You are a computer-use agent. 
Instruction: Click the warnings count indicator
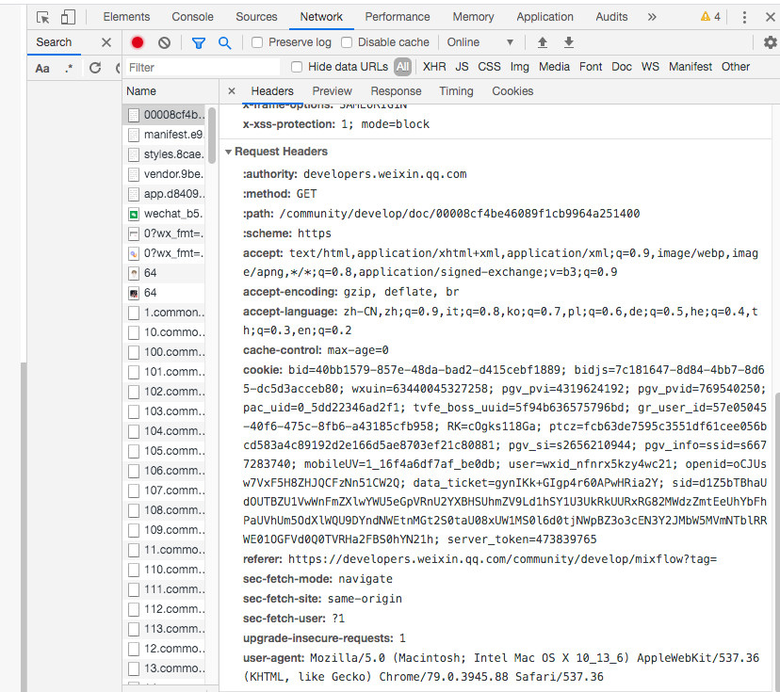[710, 17]
